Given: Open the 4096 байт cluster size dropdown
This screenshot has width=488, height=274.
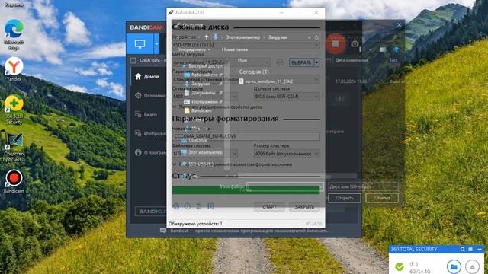Looking at the screenshot, I should click(287, 154).
